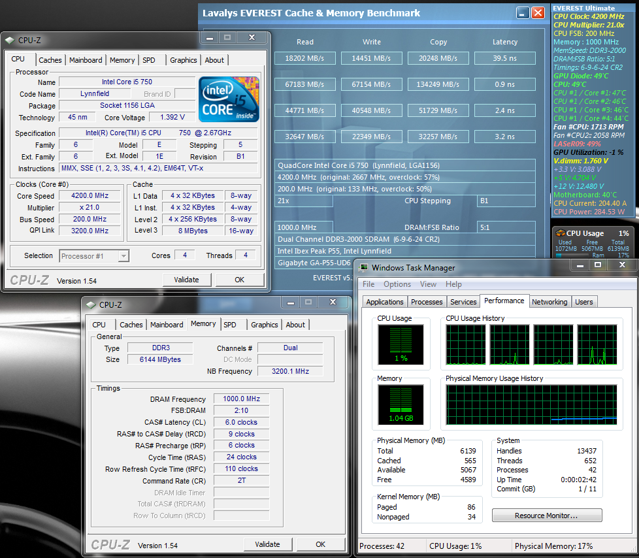
Task: Switch to the Processes tab
Action: click(426, 302)
